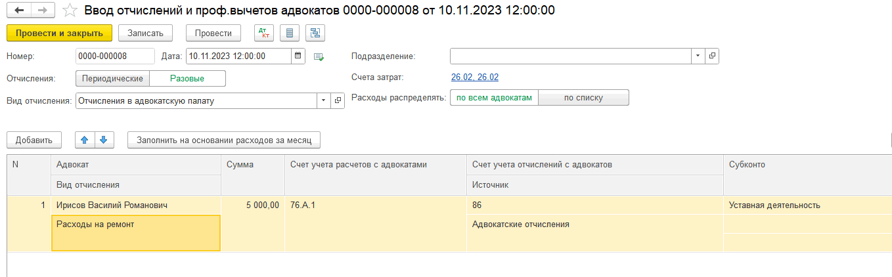Open the document report list icon
This screenshot has height=277, width=892.
290,33
